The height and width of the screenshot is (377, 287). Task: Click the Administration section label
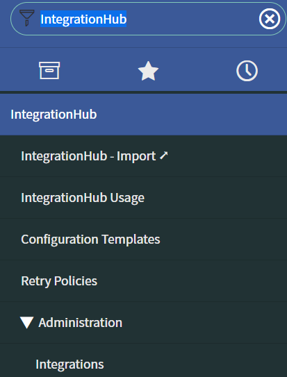pos(81,322)
